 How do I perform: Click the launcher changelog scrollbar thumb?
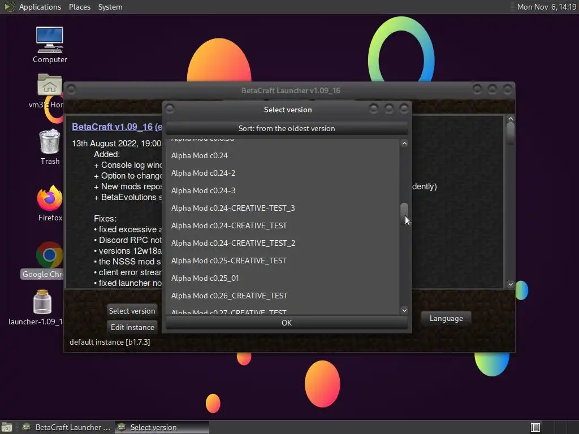(511, 133)
